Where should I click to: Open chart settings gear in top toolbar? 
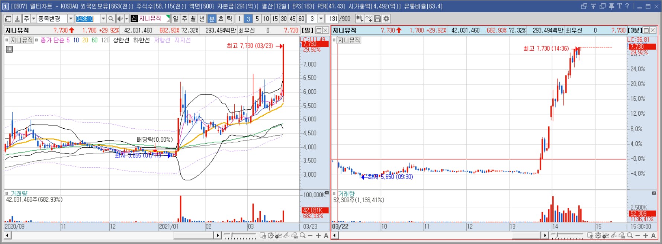tap(387, 19)
